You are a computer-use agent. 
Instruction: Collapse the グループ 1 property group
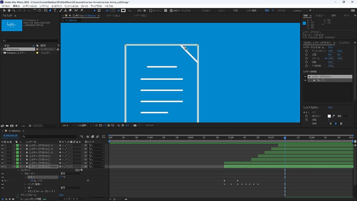(22, 174)
